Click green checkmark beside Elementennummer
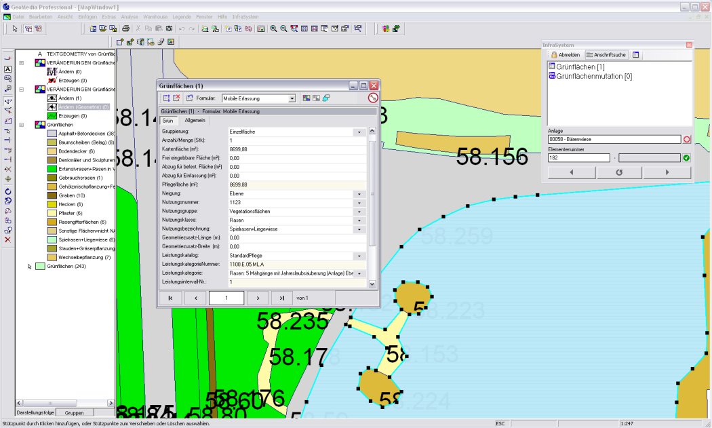 coord(686,158)
